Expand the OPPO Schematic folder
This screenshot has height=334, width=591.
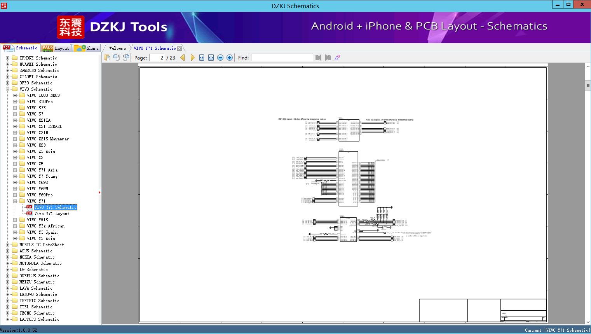click(x=7, y=83)
